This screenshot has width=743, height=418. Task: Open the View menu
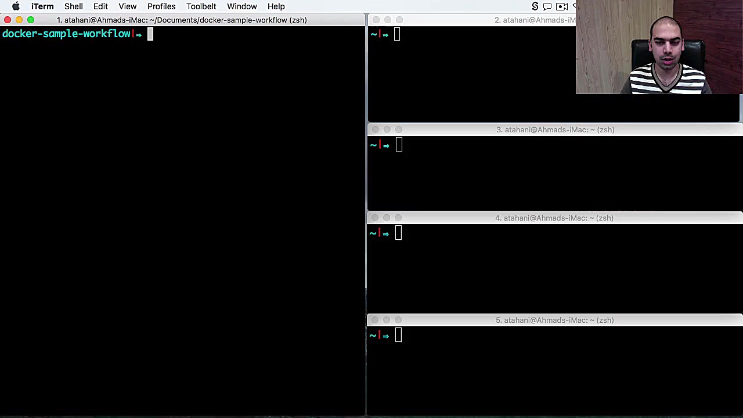pyautogui.click(x=128, y=6)
